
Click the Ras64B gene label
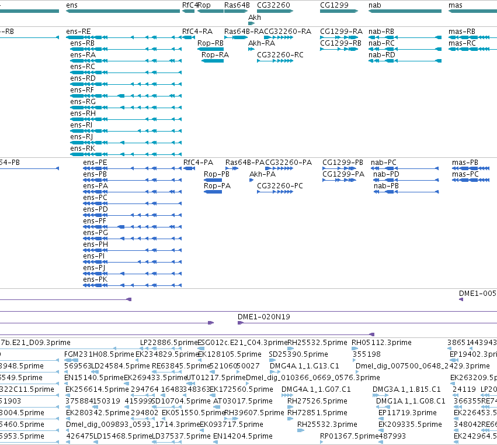pyautogui.click(x=237, y=5)
